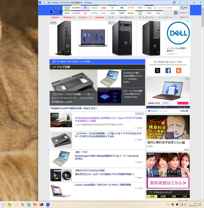Open the browser three-dot menu

tap(180, 3)
